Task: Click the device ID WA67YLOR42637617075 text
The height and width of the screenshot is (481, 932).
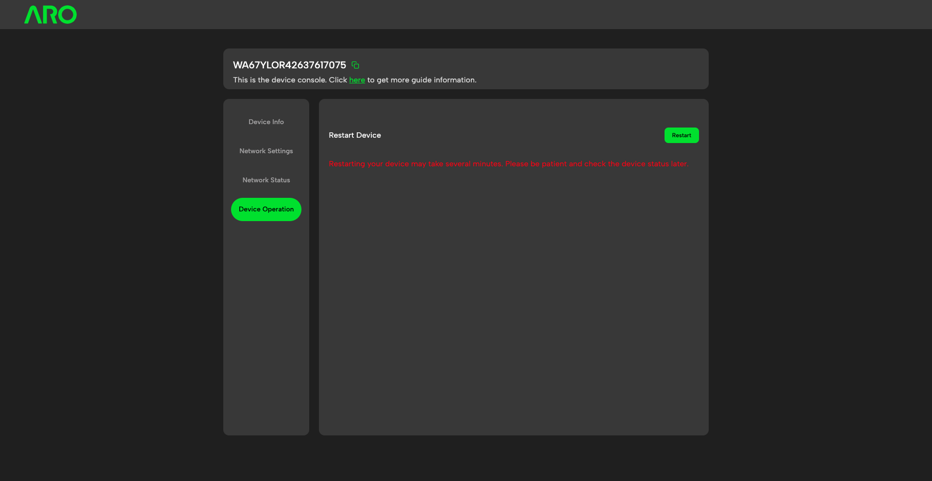Action: (x=289, y=65)
